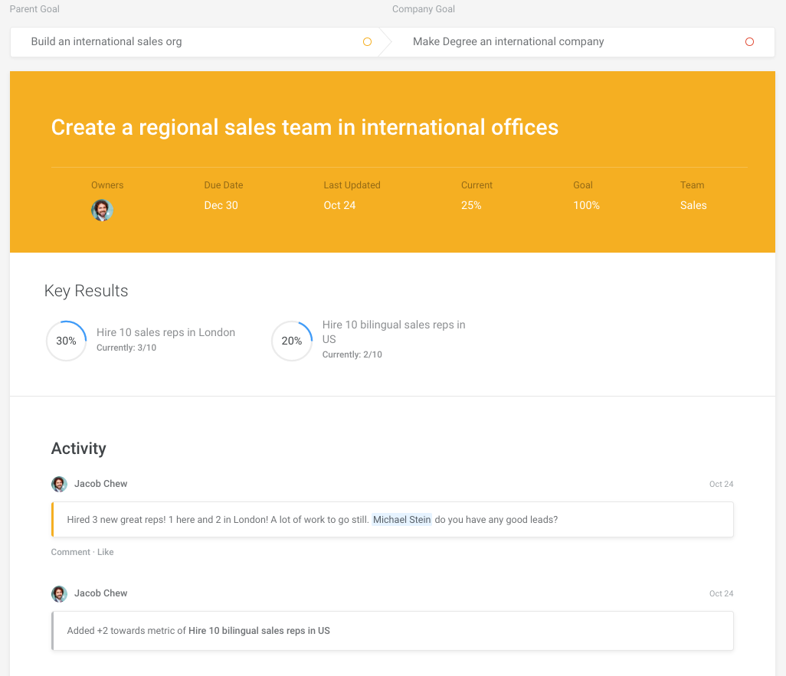This screenshot has width=786, height=676.
Task: Click the 30% progress ring for London
Action: pyautogui.click(x=66, y=341)
